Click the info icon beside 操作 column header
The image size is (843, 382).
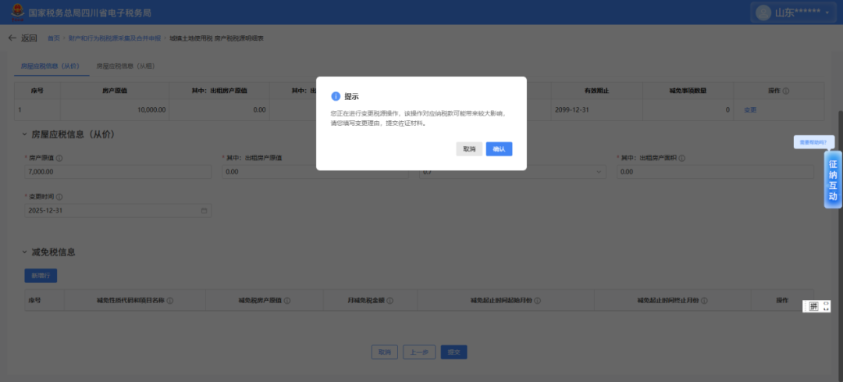coord(785,91)
